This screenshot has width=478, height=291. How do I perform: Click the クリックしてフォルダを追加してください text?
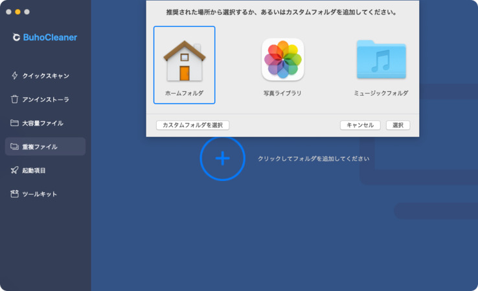[313, 158]
